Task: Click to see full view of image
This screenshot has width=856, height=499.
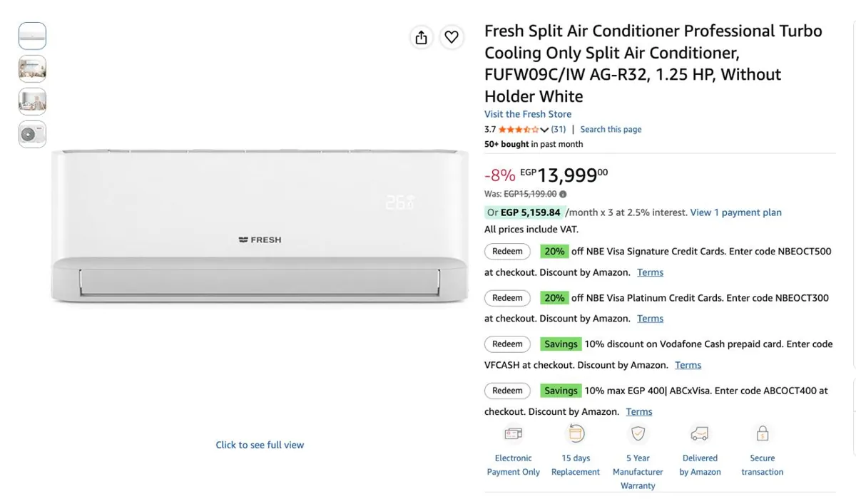Action: pyautogui.click(x=260, y=445)
